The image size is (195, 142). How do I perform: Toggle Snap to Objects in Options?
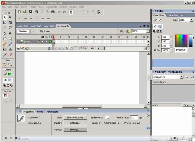(5, 96)
